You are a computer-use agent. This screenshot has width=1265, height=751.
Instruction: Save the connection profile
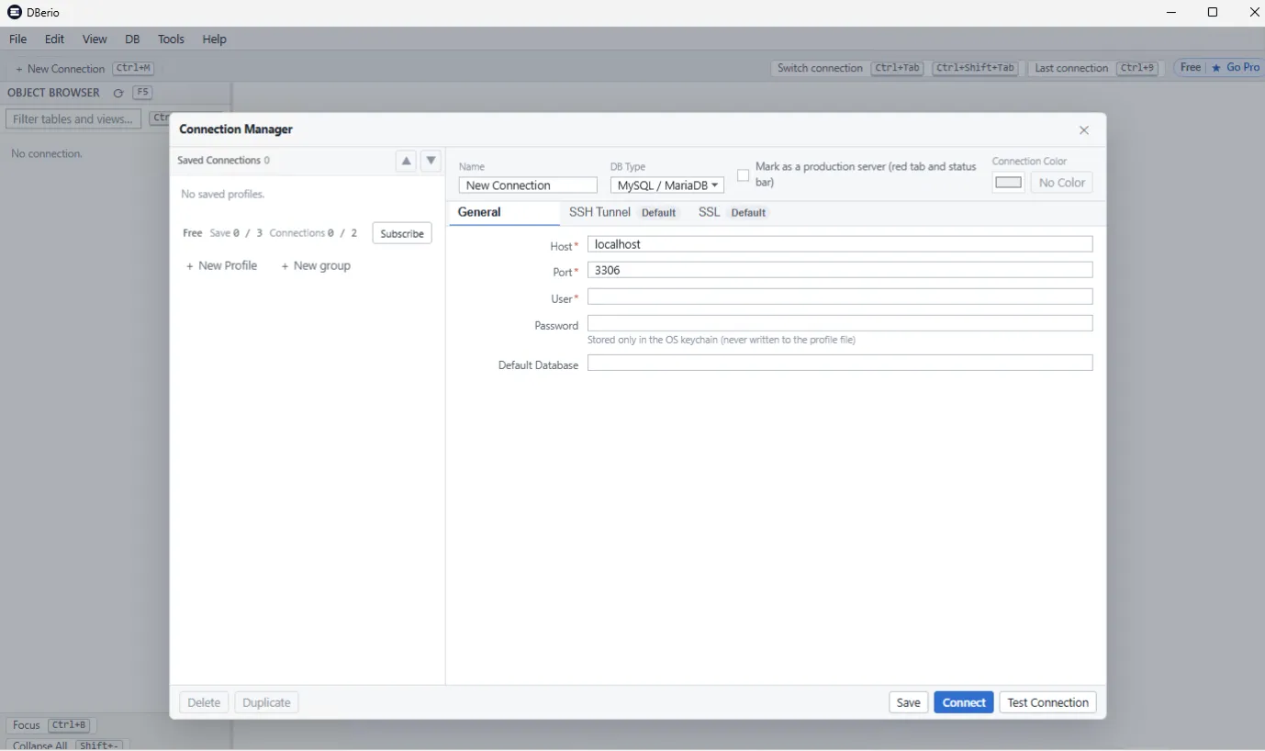[x=909, y=702]
